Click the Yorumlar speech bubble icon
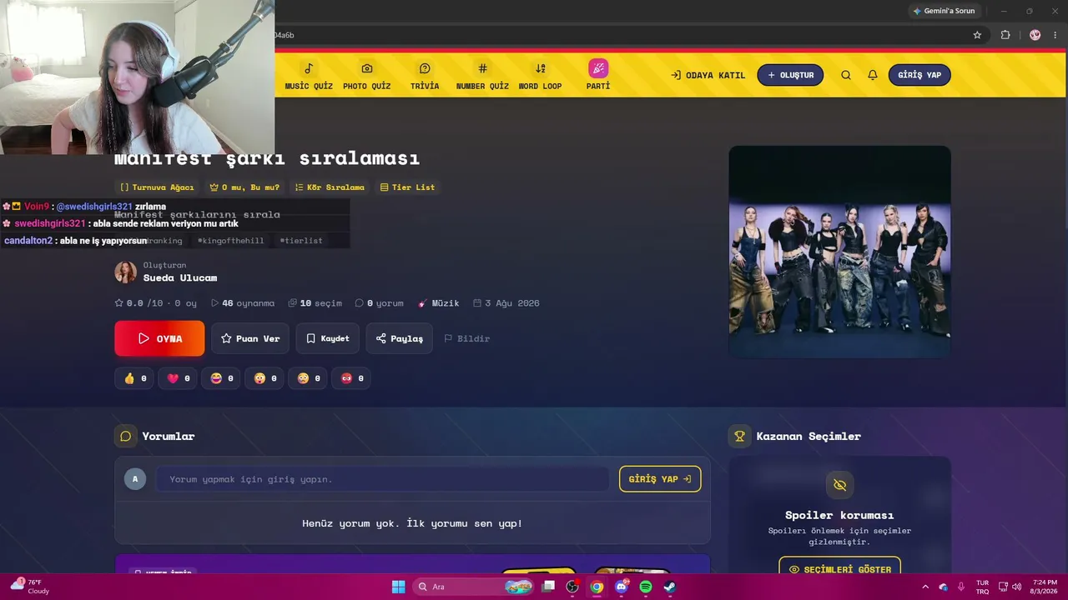1068x600 pixels. (x=125, y=437)
